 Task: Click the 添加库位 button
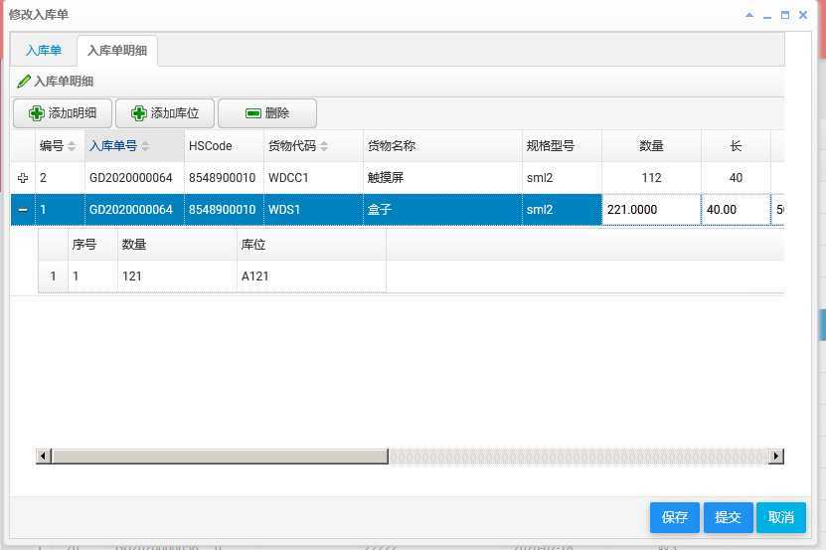165,113
